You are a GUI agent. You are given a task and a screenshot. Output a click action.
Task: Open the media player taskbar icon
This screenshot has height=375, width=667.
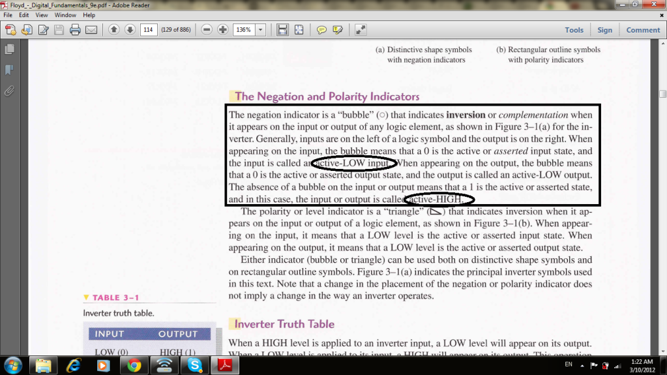(x=104, y=366)
